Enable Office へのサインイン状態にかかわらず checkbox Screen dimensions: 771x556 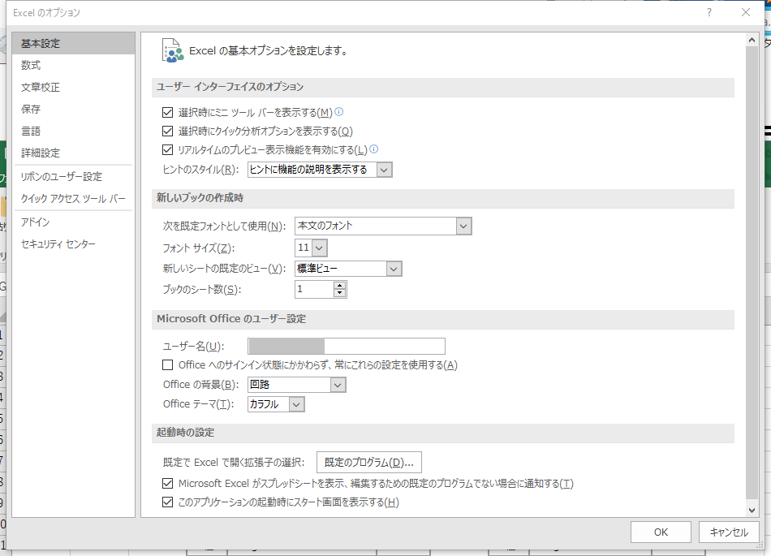click(168, 364)
